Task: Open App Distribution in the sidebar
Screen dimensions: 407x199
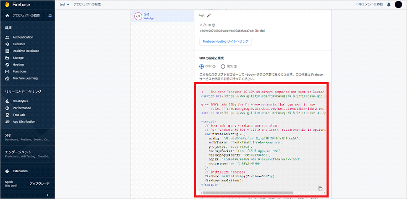Action: 24,122
